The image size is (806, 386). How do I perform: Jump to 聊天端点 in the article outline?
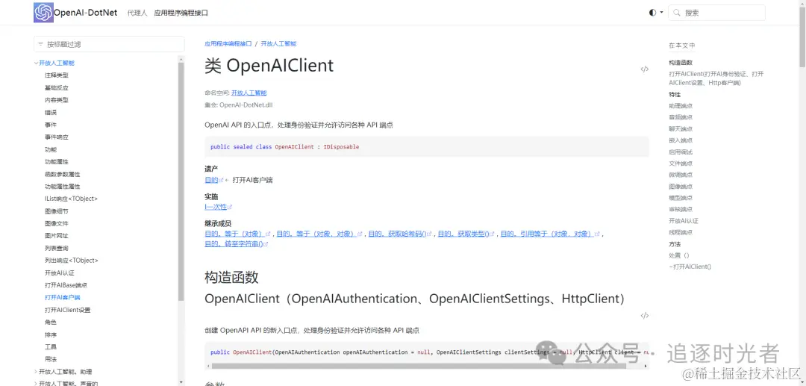681,129
